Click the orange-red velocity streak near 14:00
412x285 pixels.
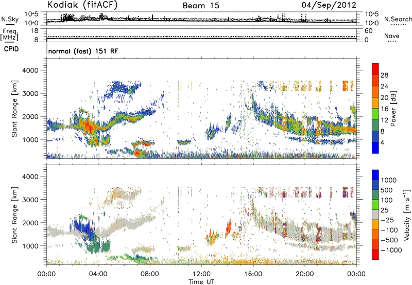[x=229, y=227]
